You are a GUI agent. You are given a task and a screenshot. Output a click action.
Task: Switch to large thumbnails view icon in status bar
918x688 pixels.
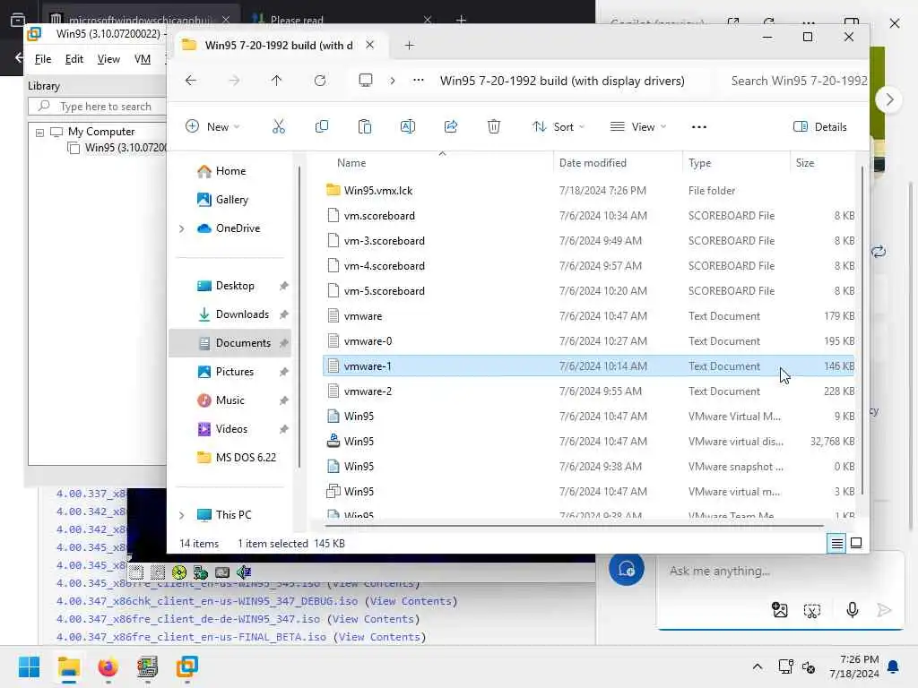856,544
